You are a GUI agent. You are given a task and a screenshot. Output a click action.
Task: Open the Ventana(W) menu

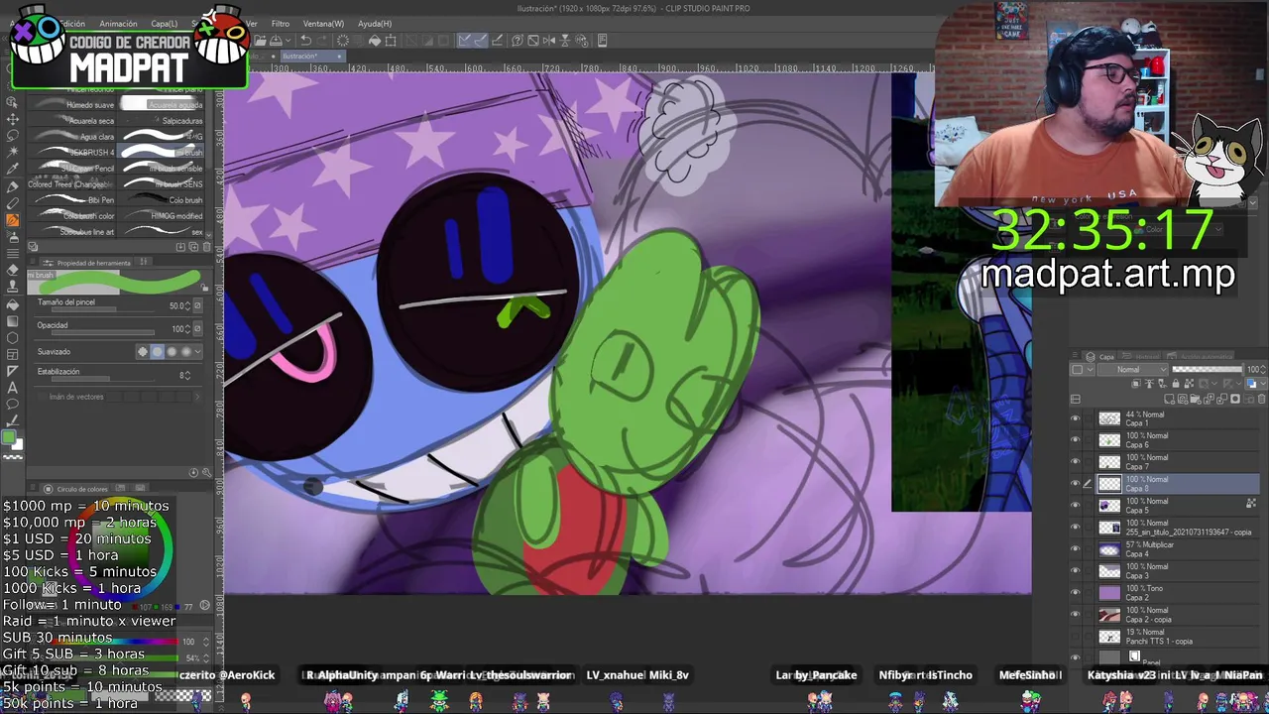tap(323, 24)
